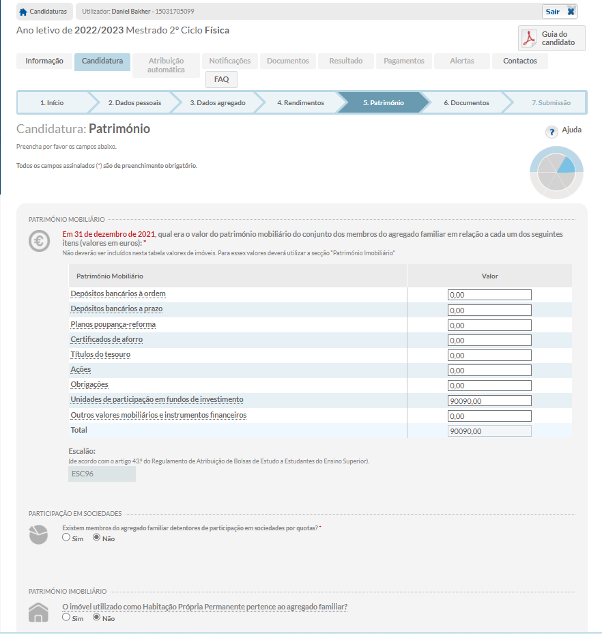Go to step 2. Dados pessoais

pyautogui.click(x=134, y=102)
